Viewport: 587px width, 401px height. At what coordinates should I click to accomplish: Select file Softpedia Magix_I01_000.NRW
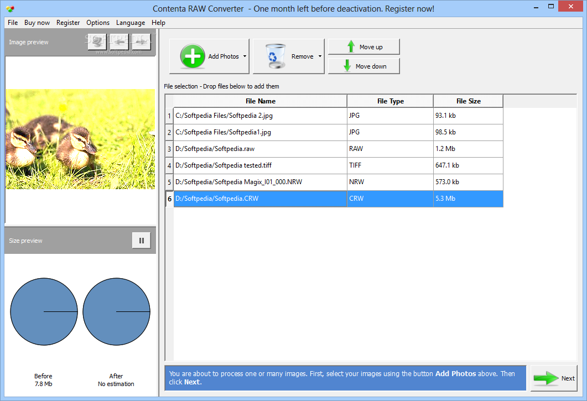(260, 182)
